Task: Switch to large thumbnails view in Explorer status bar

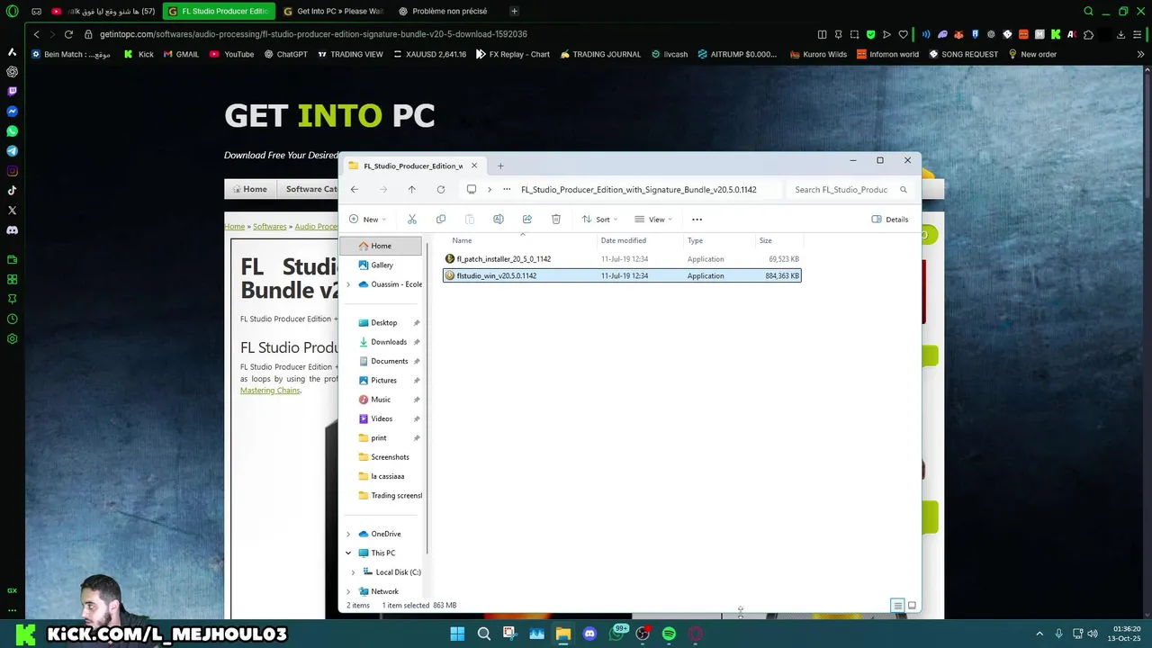Action: 912,606
